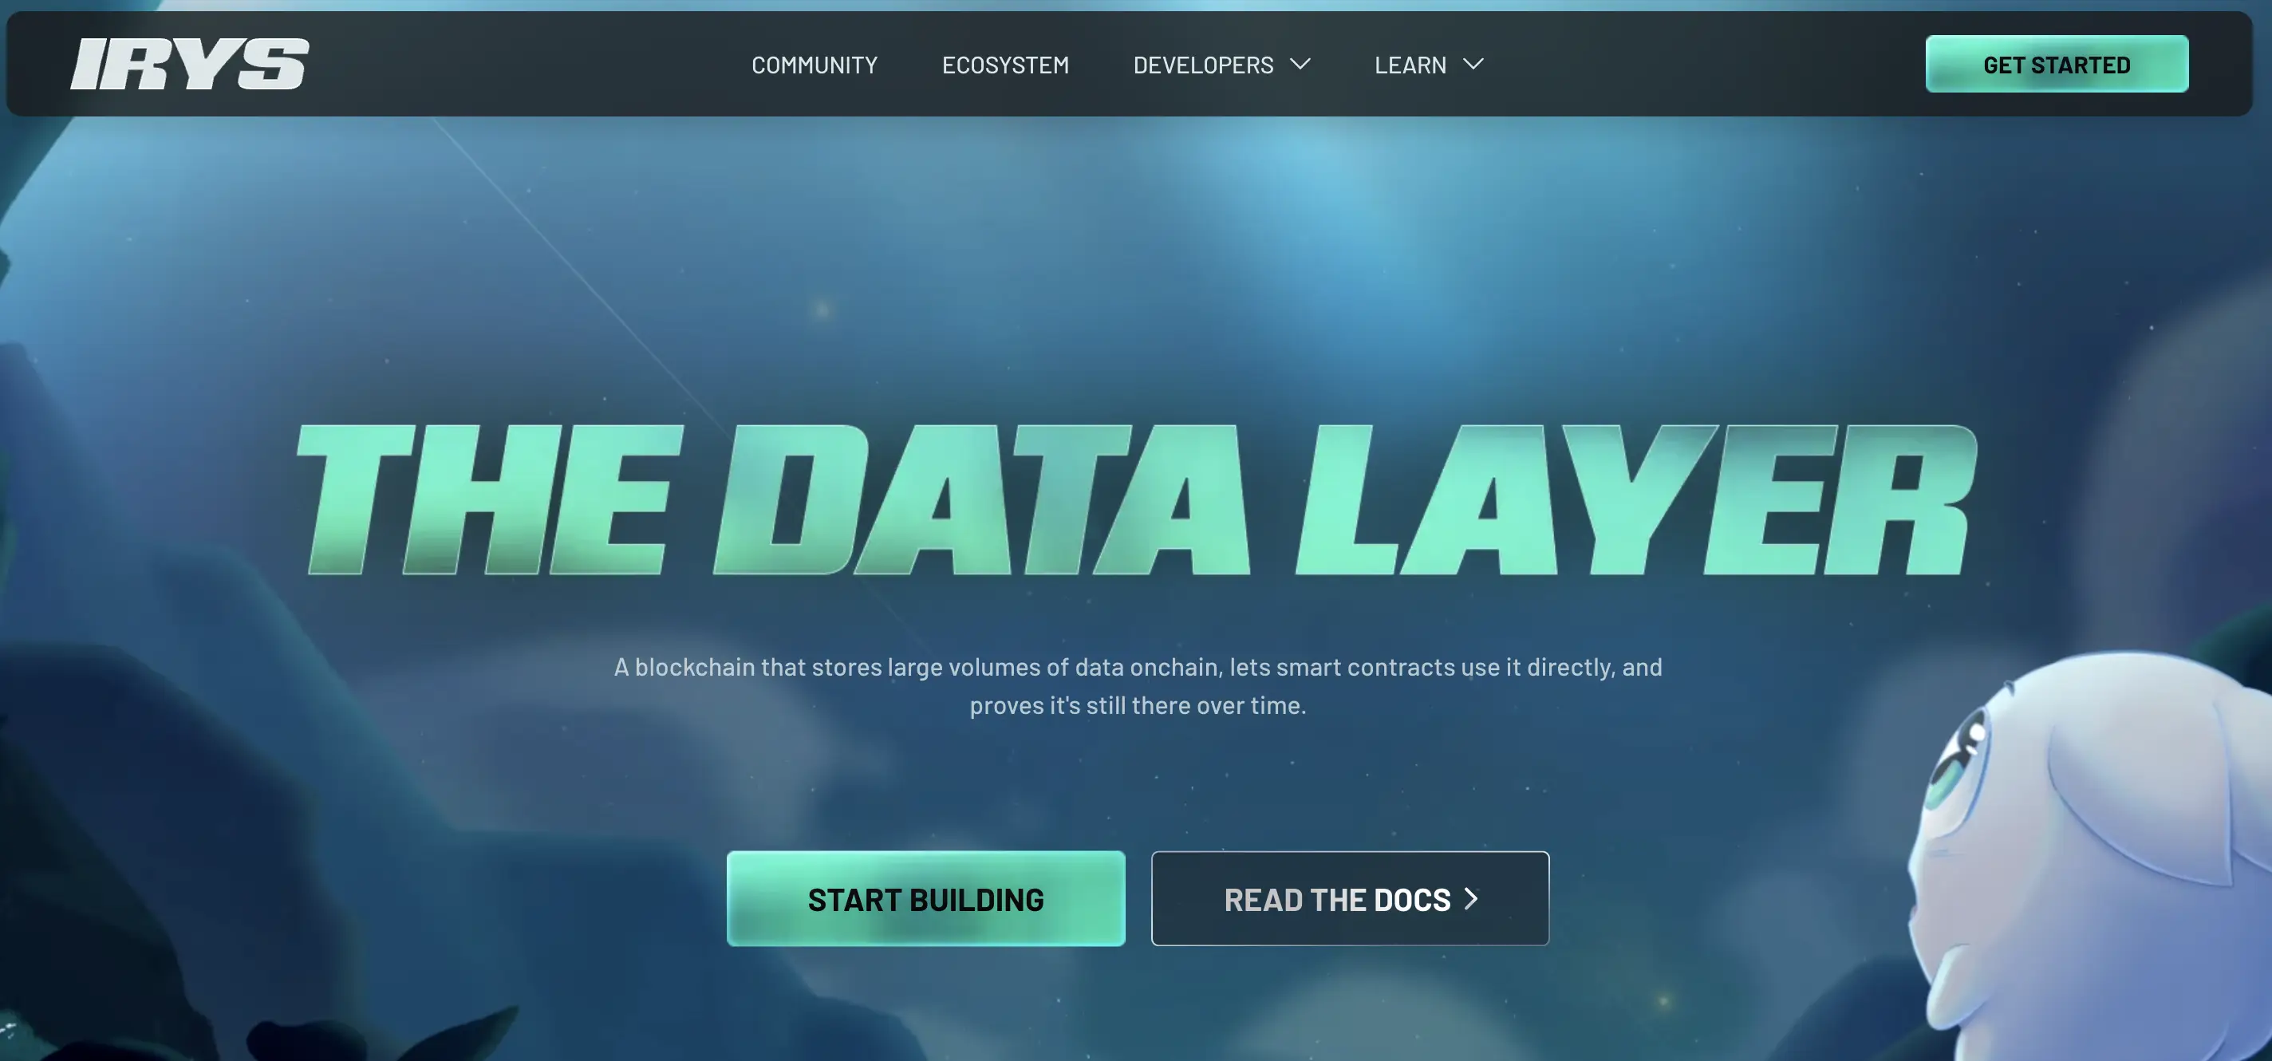Open the Learn menu label
Image resolution: width=2272 pixels, height=1061 pixels.
pos(1410,65)
